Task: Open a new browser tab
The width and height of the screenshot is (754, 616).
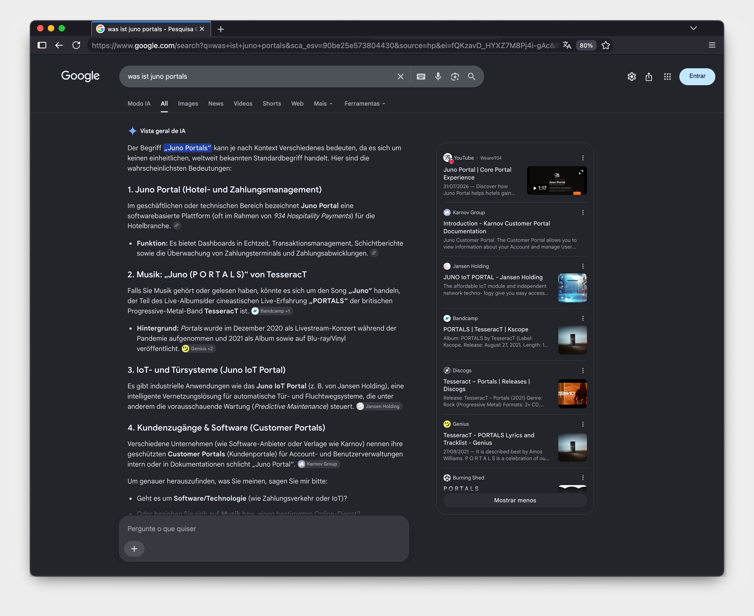Action: coord(220,29)
